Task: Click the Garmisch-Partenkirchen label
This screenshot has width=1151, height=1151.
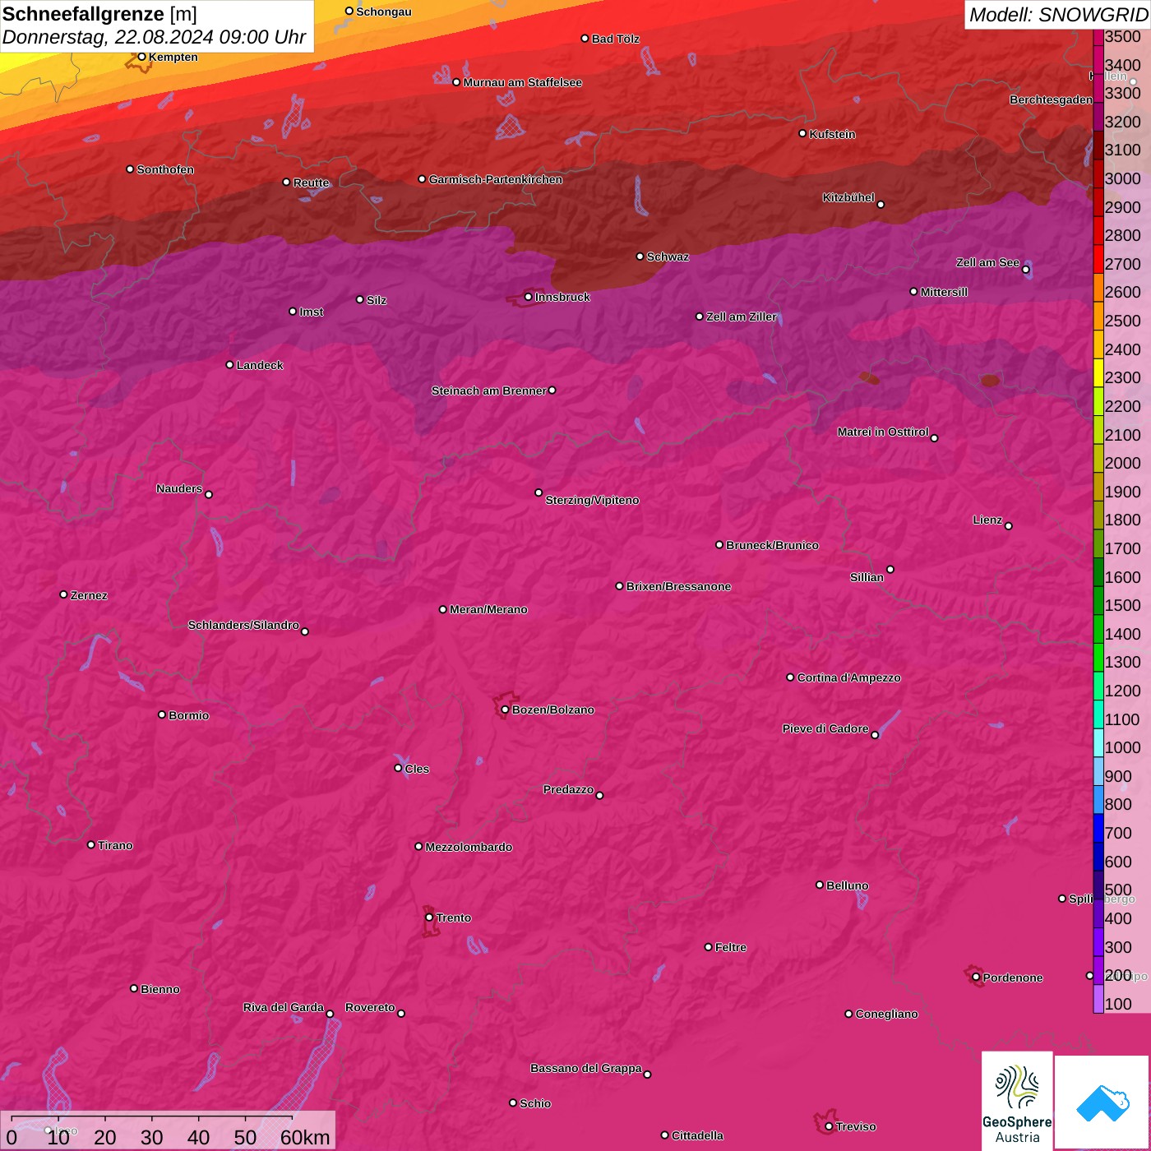Action: pyautogui.click(x=496, y=179)
